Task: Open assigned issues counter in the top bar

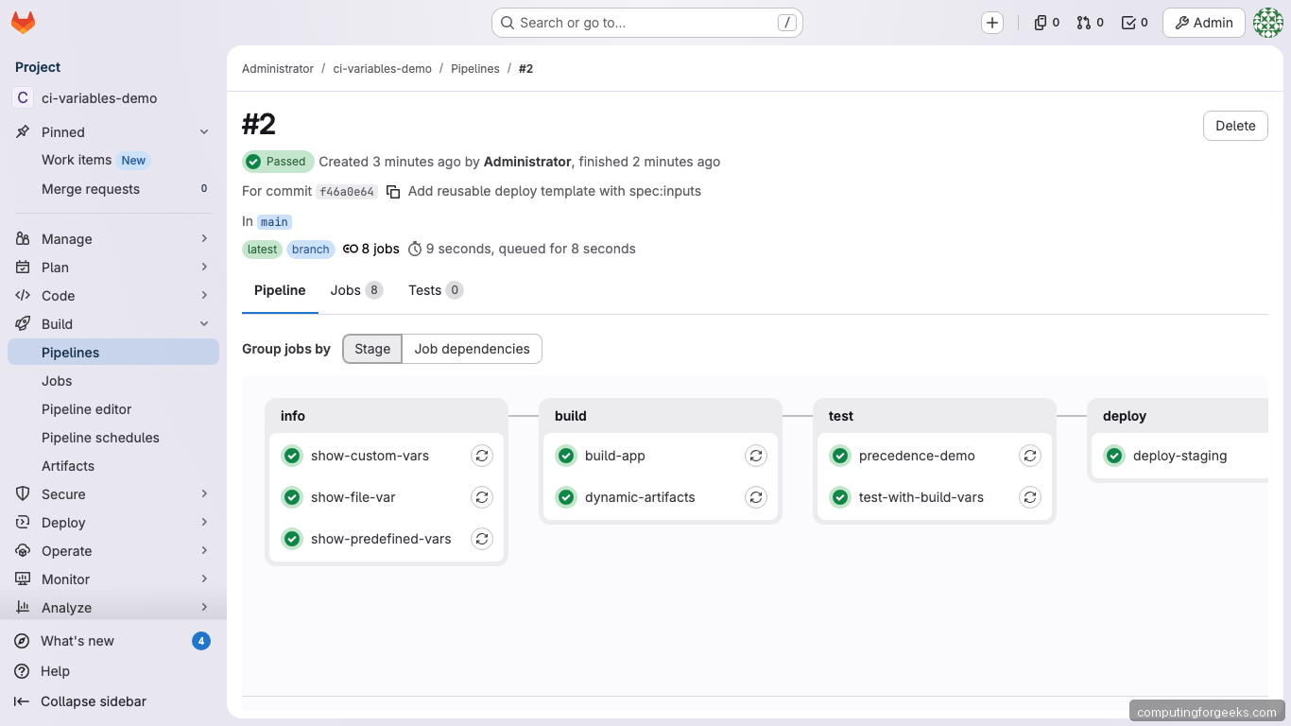Action: point(1045,22)
